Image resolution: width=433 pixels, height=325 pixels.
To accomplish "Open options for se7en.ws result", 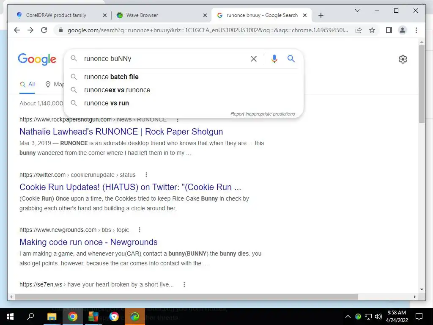I will [x=184, y=284].
